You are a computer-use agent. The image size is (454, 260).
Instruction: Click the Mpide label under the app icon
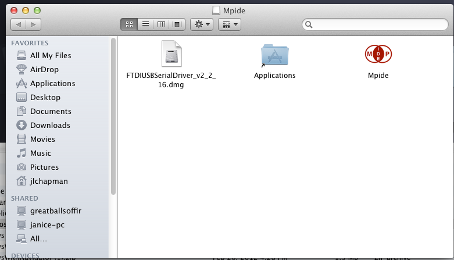pos(378,76)
